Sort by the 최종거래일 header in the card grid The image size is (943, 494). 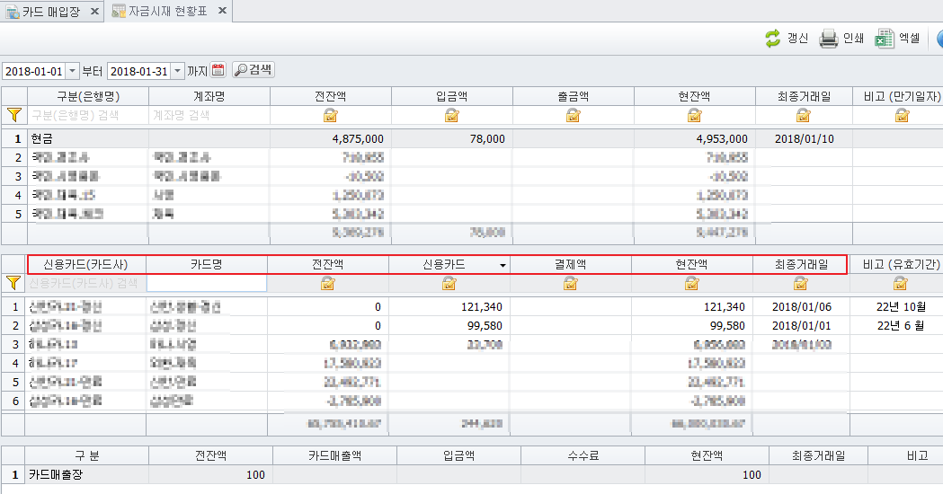tap(802, 265)
